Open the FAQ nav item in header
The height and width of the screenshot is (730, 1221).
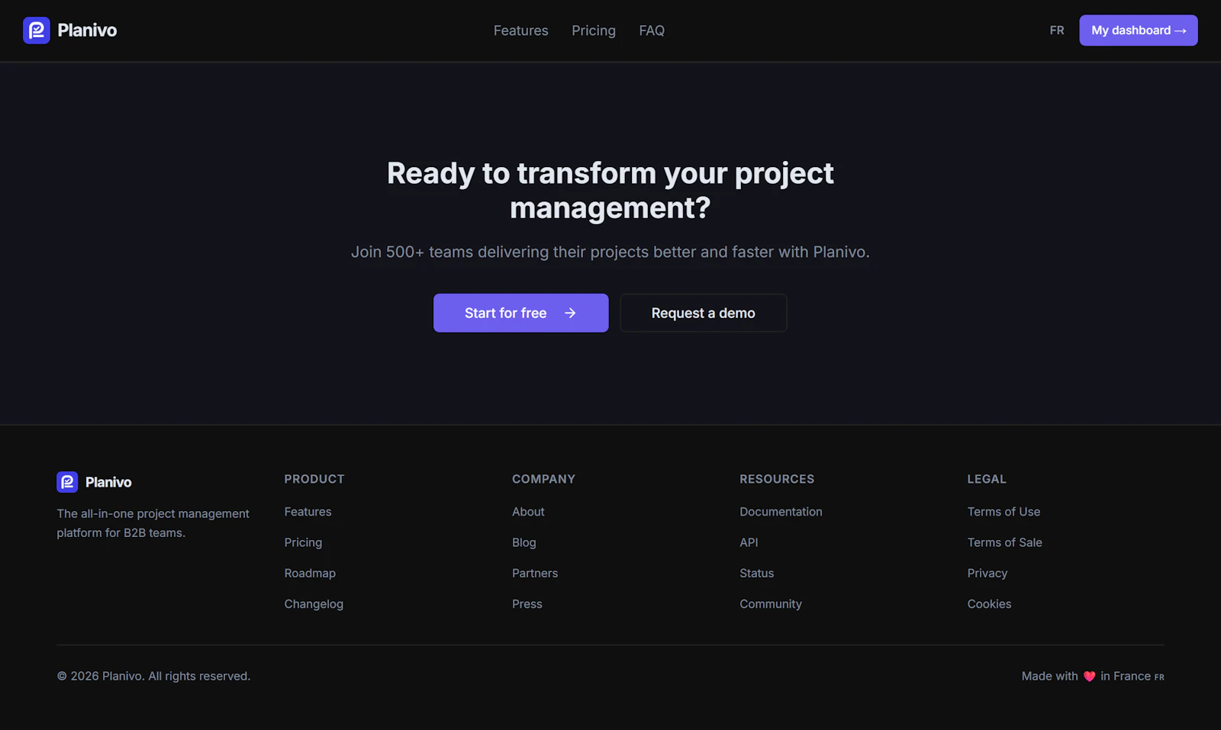(652, 31)
